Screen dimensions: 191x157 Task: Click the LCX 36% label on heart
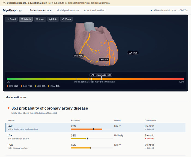(x=133, y=53)
